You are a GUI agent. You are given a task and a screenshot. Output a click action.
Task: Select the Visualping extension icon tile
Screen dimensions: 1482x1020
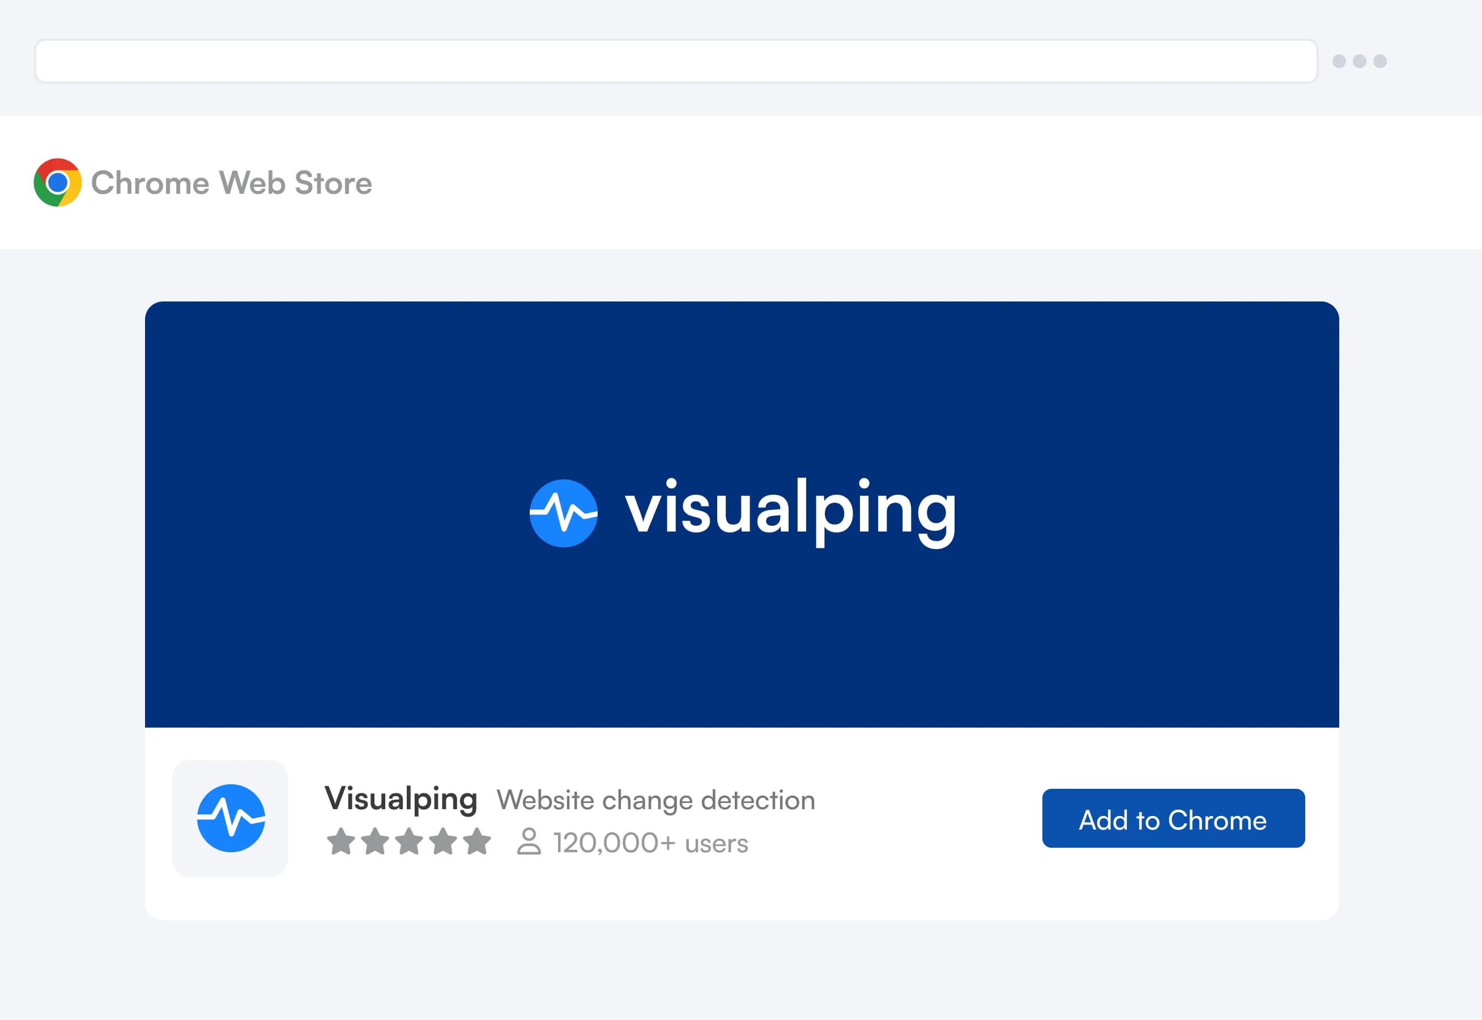coord(230,818)
